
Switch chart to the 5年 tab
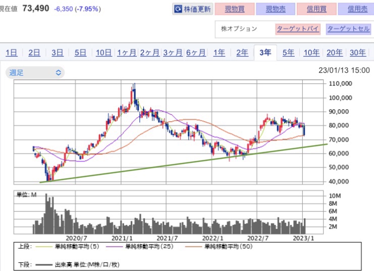coord(289,53)
